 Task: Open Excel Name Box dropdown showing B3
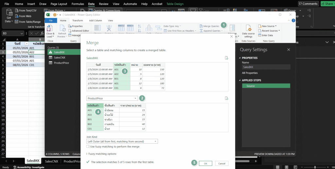pos(22,34)
